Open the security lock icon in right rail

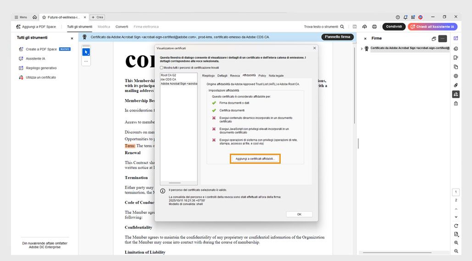(456, 104)
